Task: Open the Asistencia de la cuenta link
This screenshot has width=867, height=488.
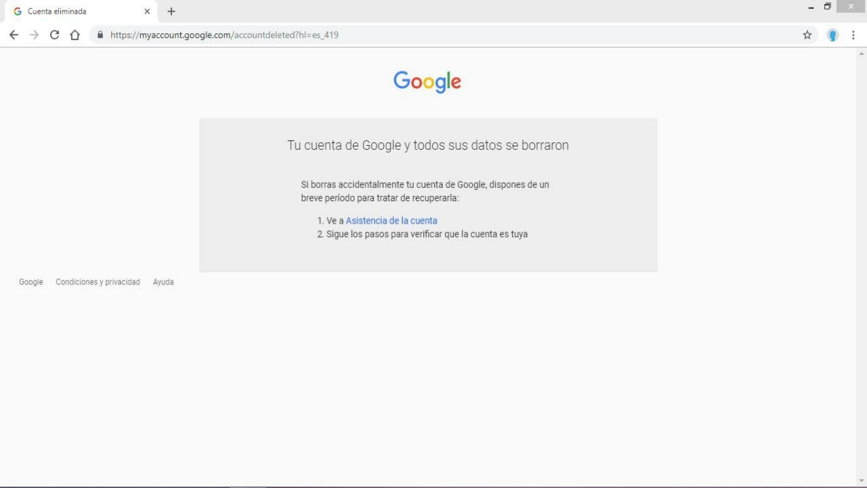Action: point(392,220)
